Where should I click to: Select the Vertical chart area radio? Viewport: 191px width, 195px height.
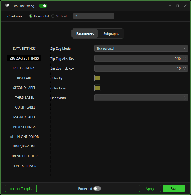[x=53, y=16]
